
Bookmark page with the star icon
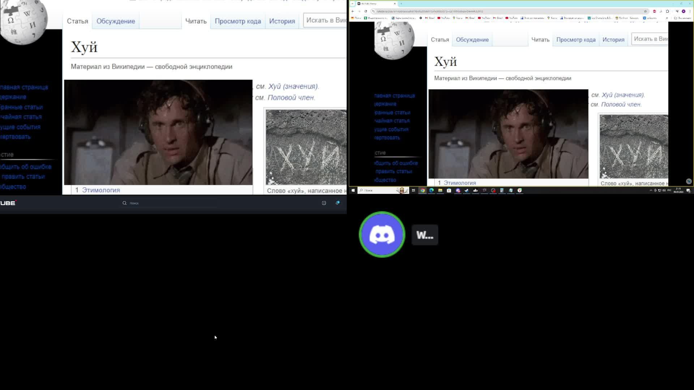645,11
